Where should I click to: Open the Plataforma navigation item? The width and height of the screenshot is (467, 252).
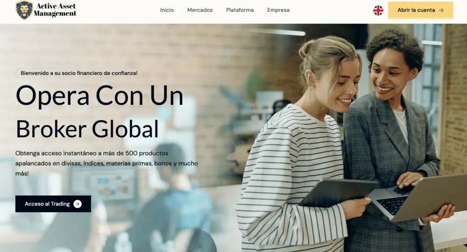pyautogui.click(x=240, y=10)
